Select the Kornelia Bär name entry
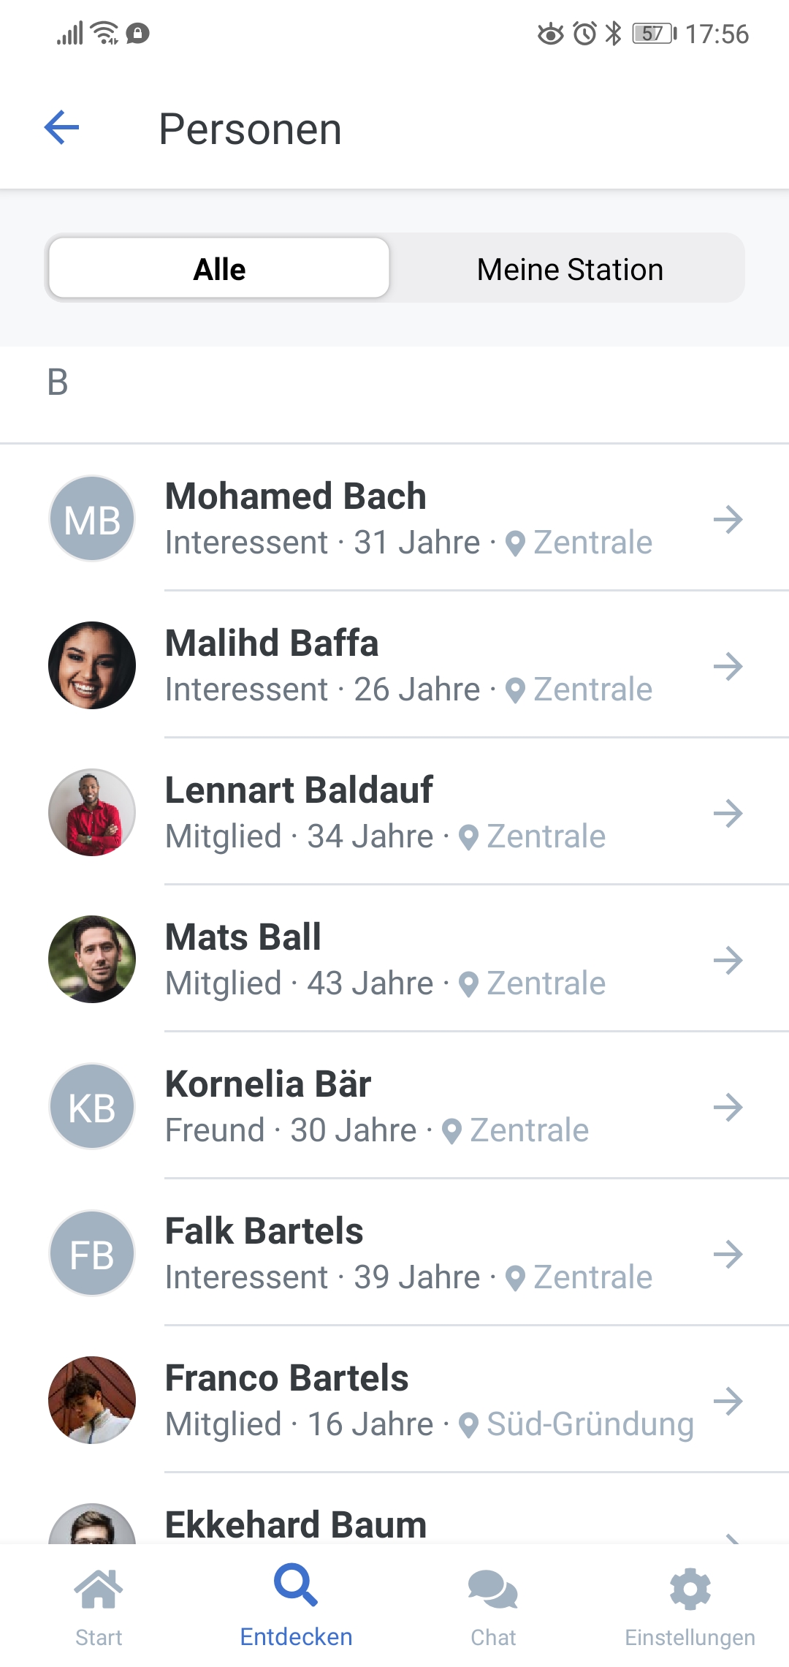 coord(268,1084)
